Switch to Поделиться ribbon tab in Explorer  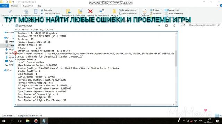click(28, 6)
